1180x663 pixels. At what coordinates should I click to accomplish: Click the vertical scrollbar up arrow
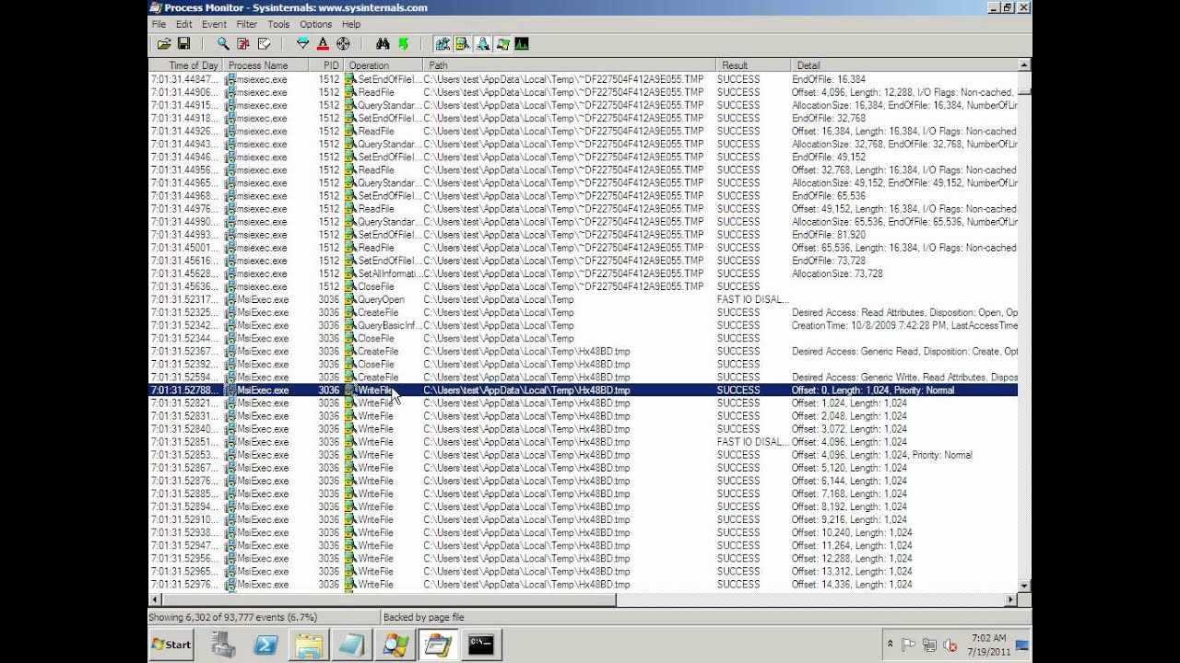tap(1024, 65)
